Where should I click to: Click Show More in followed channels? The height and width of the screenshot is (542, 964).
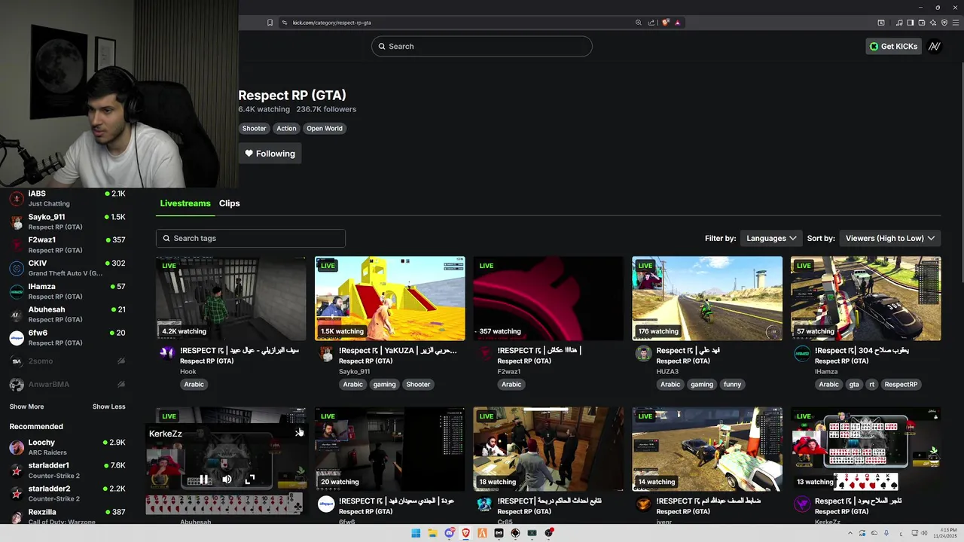(26, 406)
